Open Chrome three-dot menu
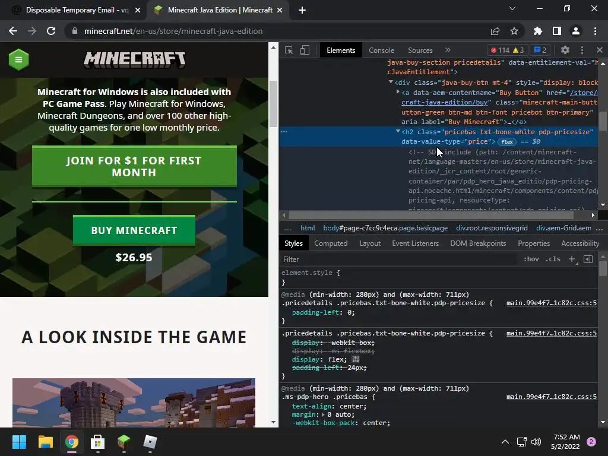Screen dimensions: 608x456 (595, 31)
